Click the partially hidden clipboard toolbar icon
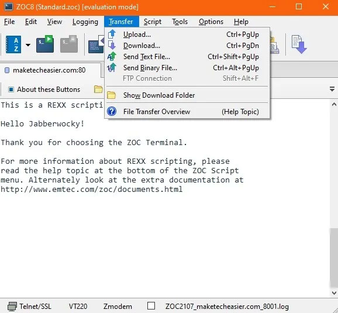The width and height of the screenshot is (338, 313). 274,45
